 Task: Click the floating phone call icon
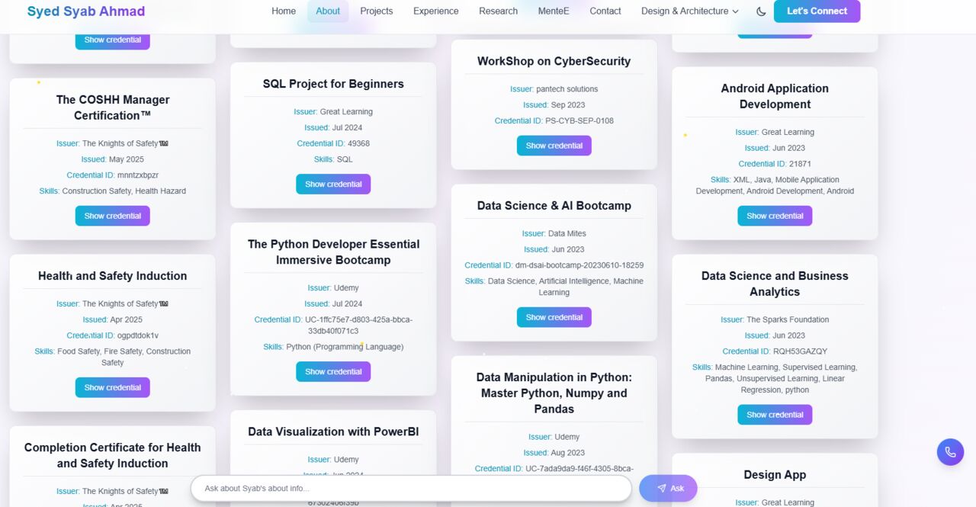(x=950, y=452)
